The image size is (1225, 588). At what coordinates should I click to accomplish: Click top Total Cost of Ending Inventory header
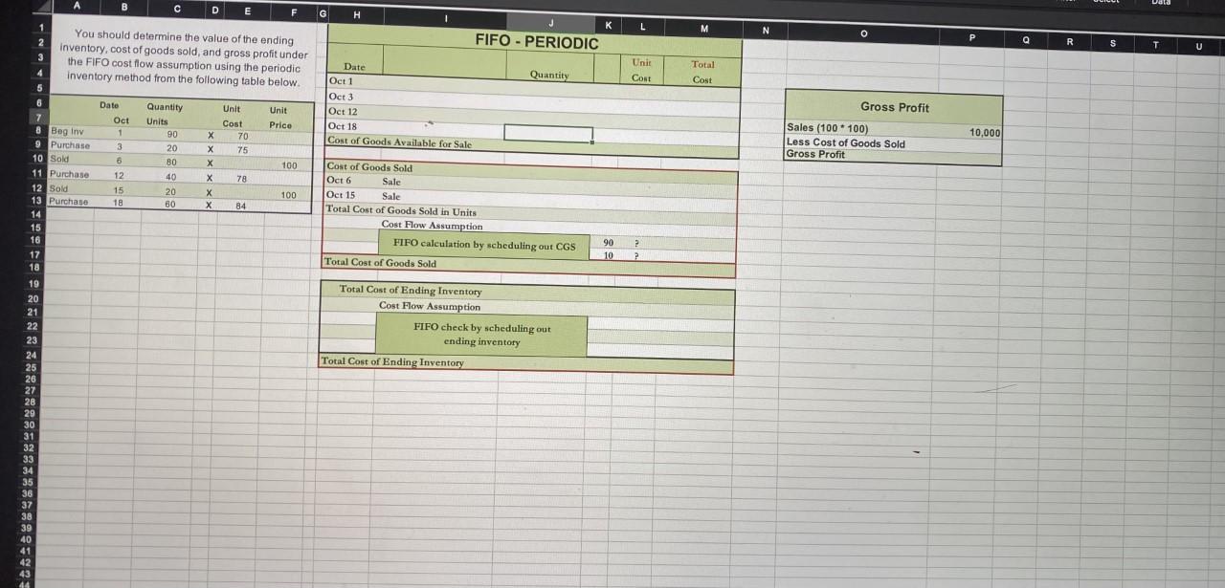pos(411,291)
